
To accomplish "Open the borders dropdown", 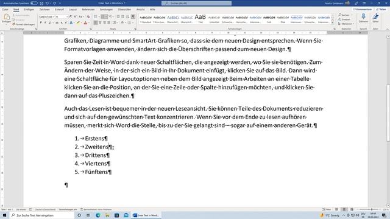I will (133, 23).
